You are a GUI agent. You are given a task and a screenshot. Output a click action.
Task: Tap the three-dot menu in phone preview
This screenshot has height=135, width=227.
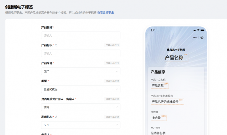click(195, 37)
